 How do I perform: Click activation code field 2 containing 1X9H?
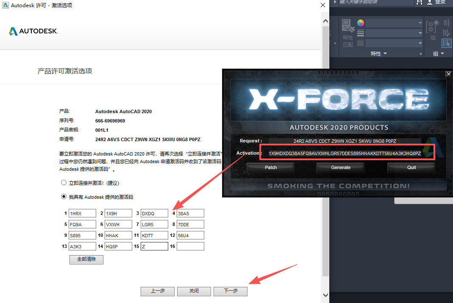click(x=119, y=213)
